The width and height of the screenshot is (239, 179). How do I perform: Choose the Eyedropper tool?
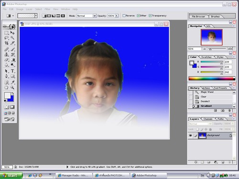click(x=12, y=82)
